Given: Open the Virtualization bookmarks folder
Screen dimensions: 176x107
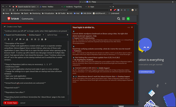Looking at the screenshot, I should click(x=48, y=13).
